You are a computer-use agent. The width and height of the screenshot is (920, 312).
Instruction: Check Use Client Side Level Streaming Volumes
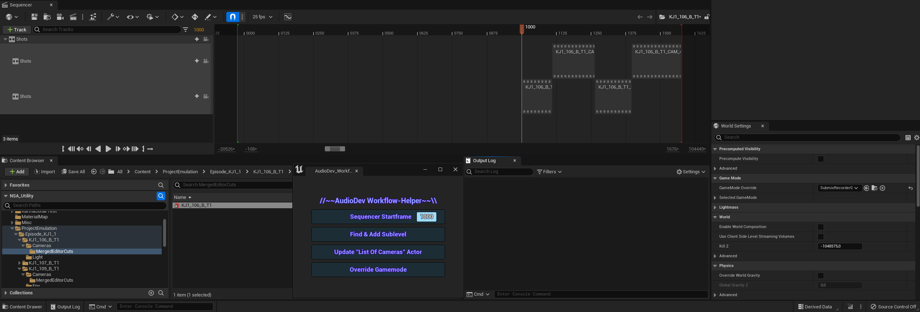pos(821,237)
